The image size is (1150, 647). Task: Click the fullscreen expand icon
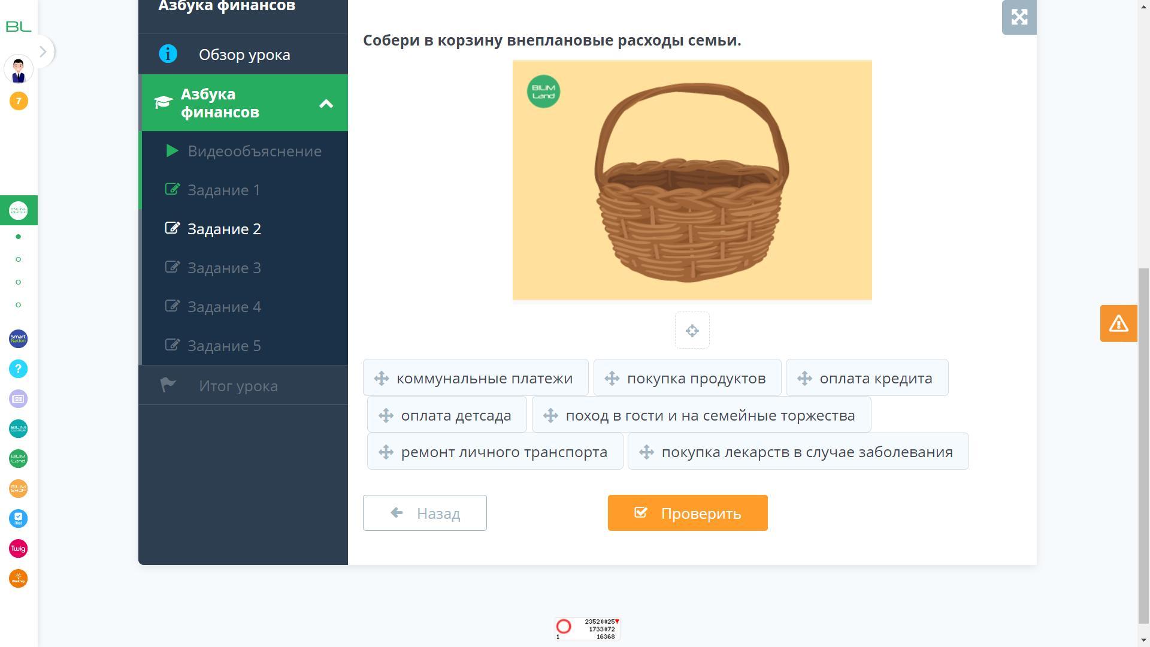coord(1019,17)
